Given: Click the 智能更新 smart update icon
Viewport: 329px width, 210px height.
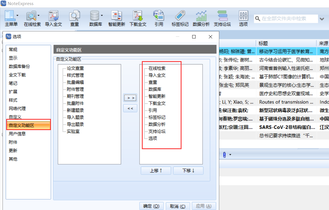Looking at the screenshot, I should point(117,16).
